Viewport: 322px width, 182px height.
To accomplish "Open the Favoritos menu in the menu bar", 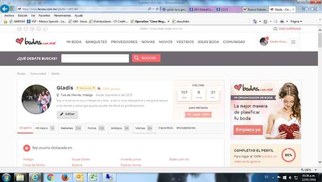I will 44,15.
